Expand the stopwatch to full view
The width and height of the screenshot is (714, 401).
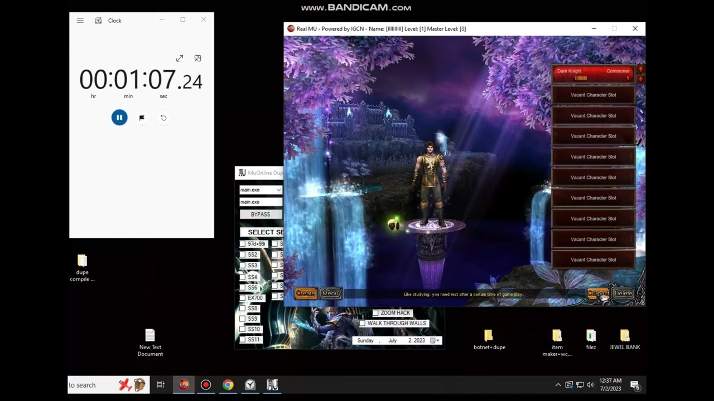click(180, 58)
